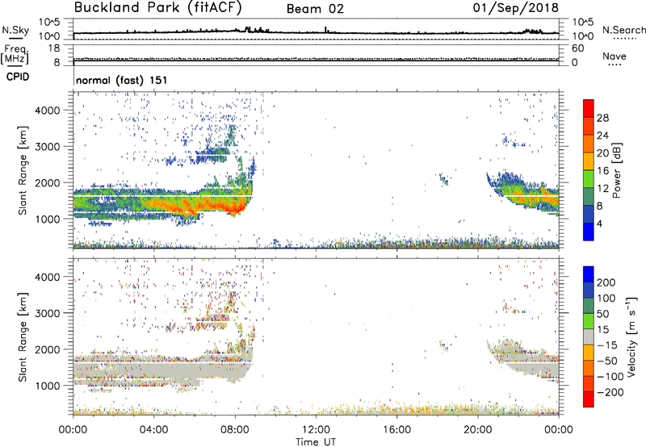Image resolution: width=646 pixels, height=447 pixels.
Task: Click the velocity scale value '200'
Action: tap(606, 282)
